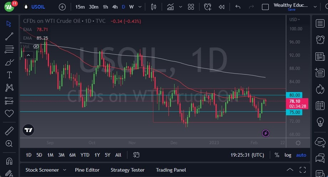Toggle the log scale option

pyautogui.click(x=288, y=155)
